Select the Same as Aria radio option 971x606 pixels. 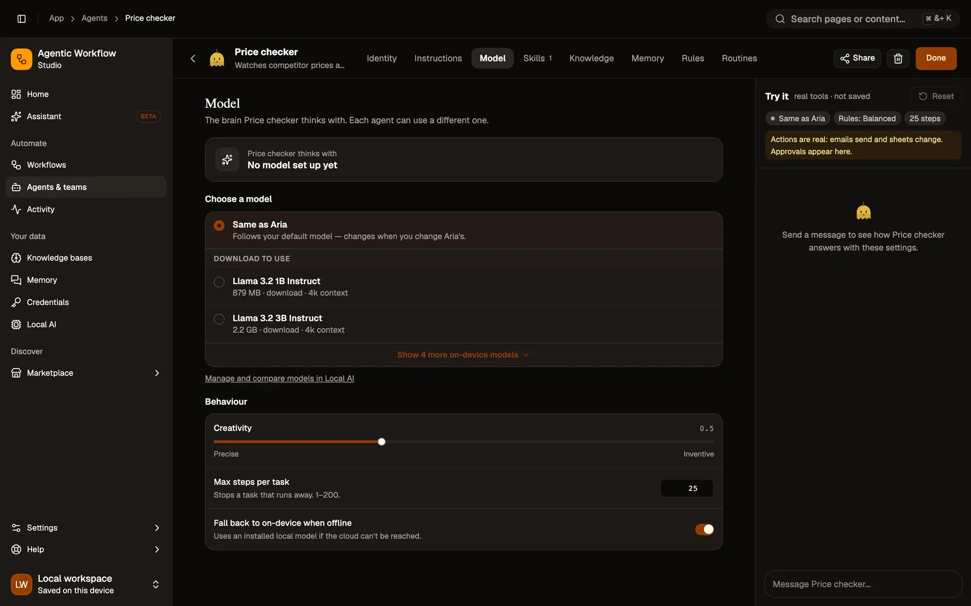pyautogui.click(x=219, y=225)
